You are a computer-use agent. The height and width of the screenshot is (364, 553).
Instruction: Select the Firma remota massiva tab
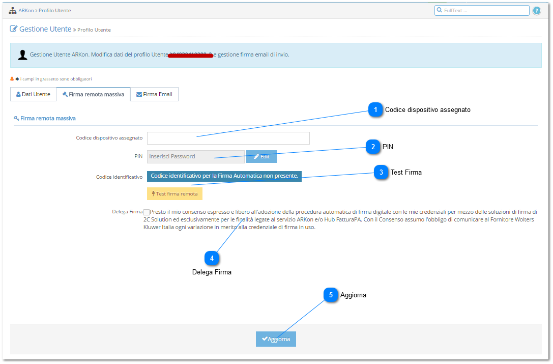click(93, 94)
